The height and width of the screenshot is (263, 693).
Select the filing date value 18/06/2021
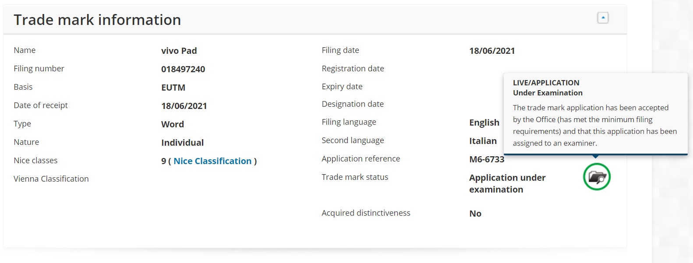click(492, 51)
